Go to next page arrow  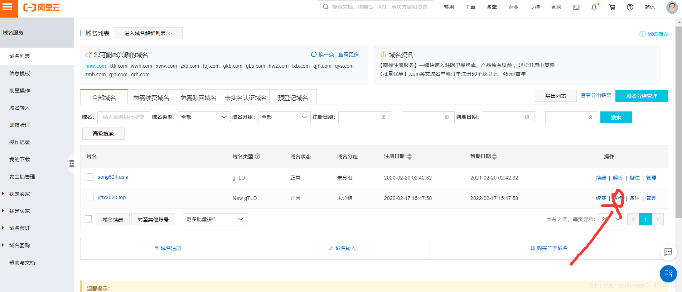658,219
